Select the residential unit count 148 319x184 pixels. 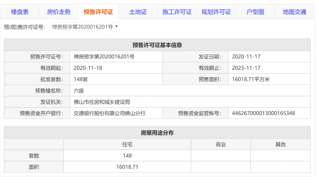[x=127, y=156]
